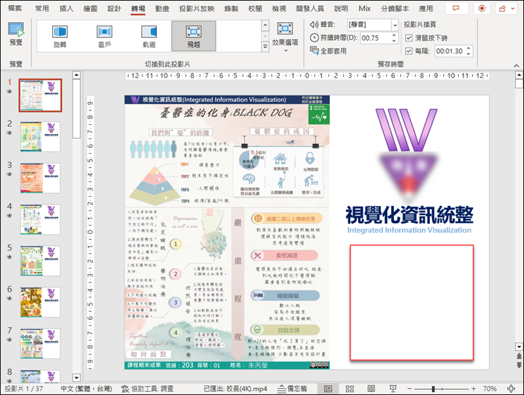The image size is (524, 395).
Task: Open 效果選項 effect options
Action: click(x=285, y=37)
